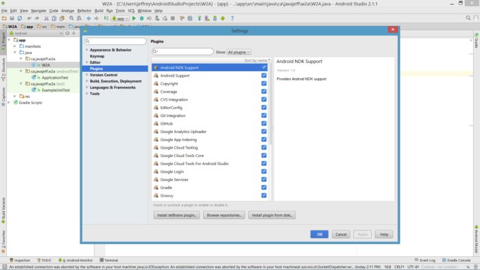480x270 pixels.
Task: Open the VCS menu
Action: (131, 10)
